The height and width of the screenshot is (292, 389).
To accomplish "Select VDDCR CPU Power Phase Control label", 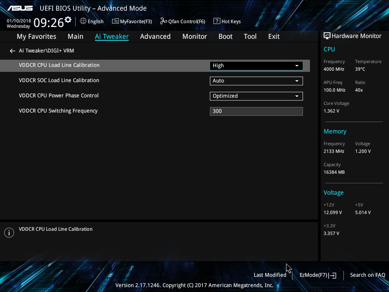I will [x=59, y=95].
